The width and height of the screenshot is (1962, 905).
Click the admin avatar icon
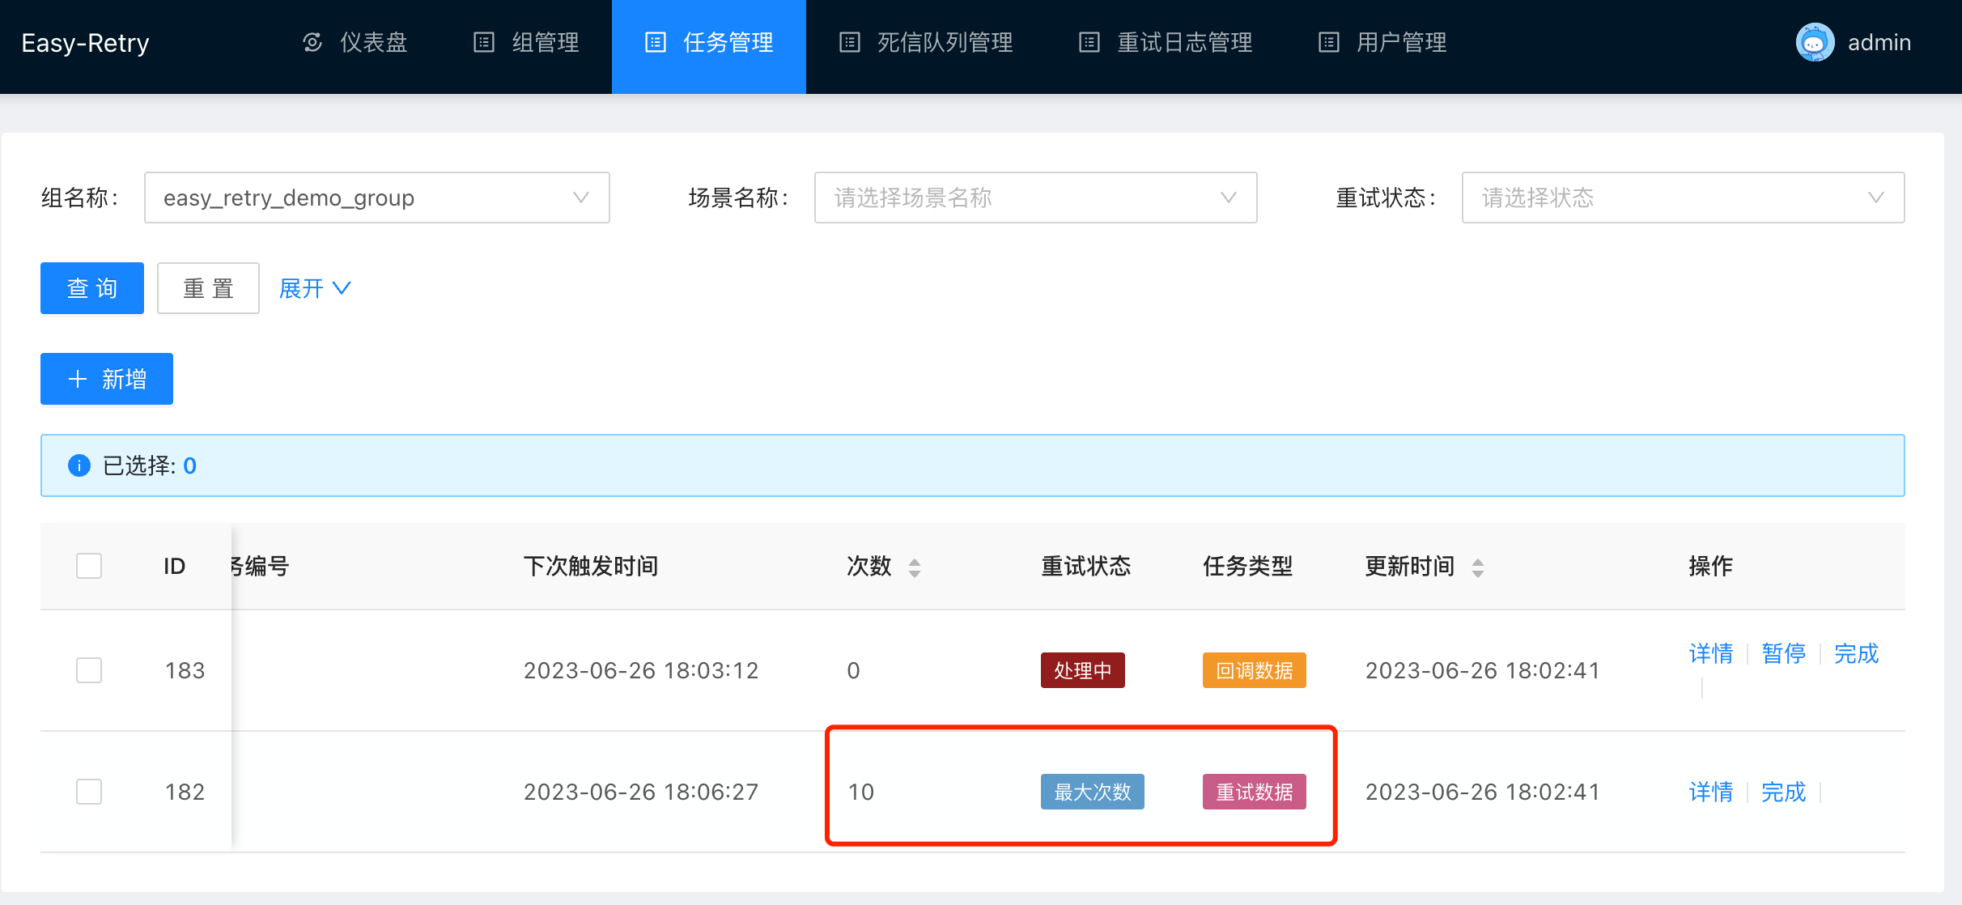click(x=1815, y=42)
